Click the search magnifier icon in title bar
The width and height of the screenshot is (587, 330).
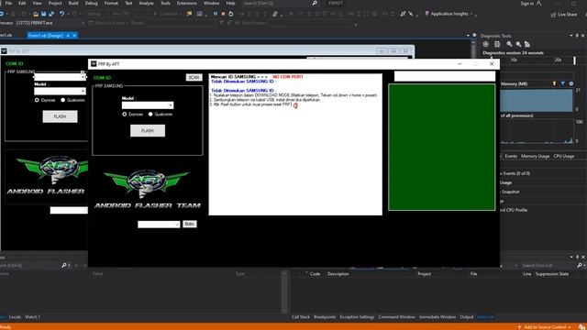click(x=315, y=3)
